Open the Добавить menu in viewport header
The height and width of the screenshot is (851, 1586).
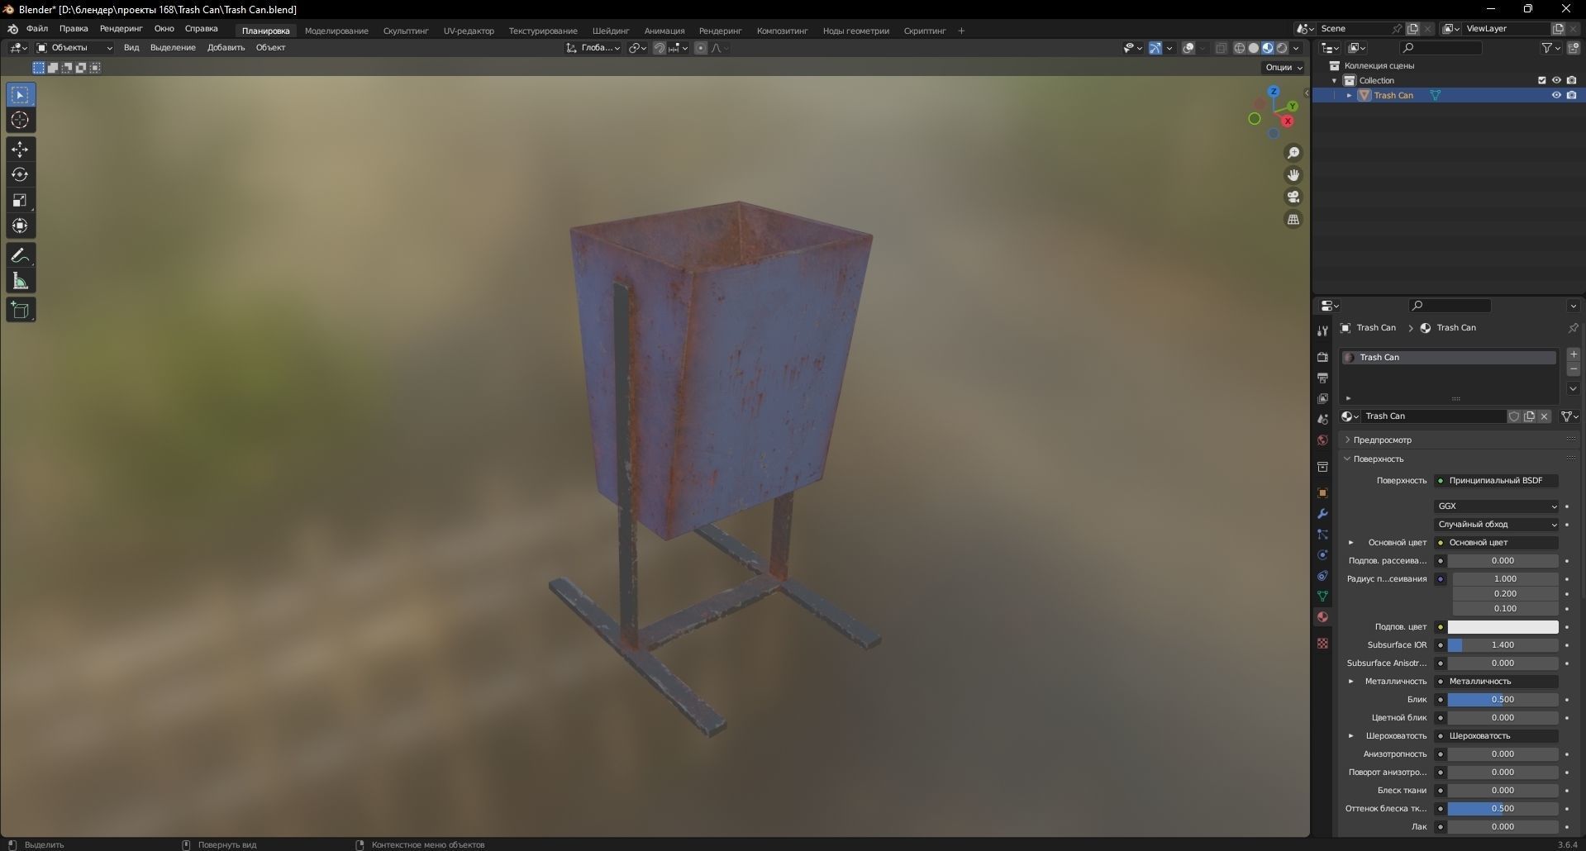click(x=226, y=48)
